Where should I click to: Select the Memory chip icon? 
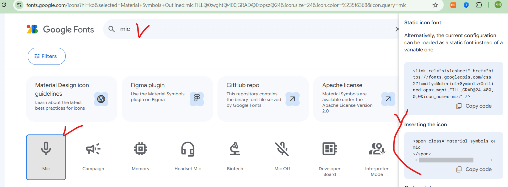141,149
